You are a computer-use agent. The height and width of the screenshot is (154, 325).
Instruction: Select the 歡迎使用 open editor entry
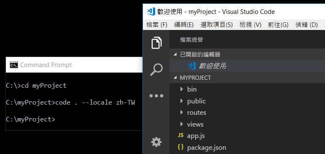point(212,66)
